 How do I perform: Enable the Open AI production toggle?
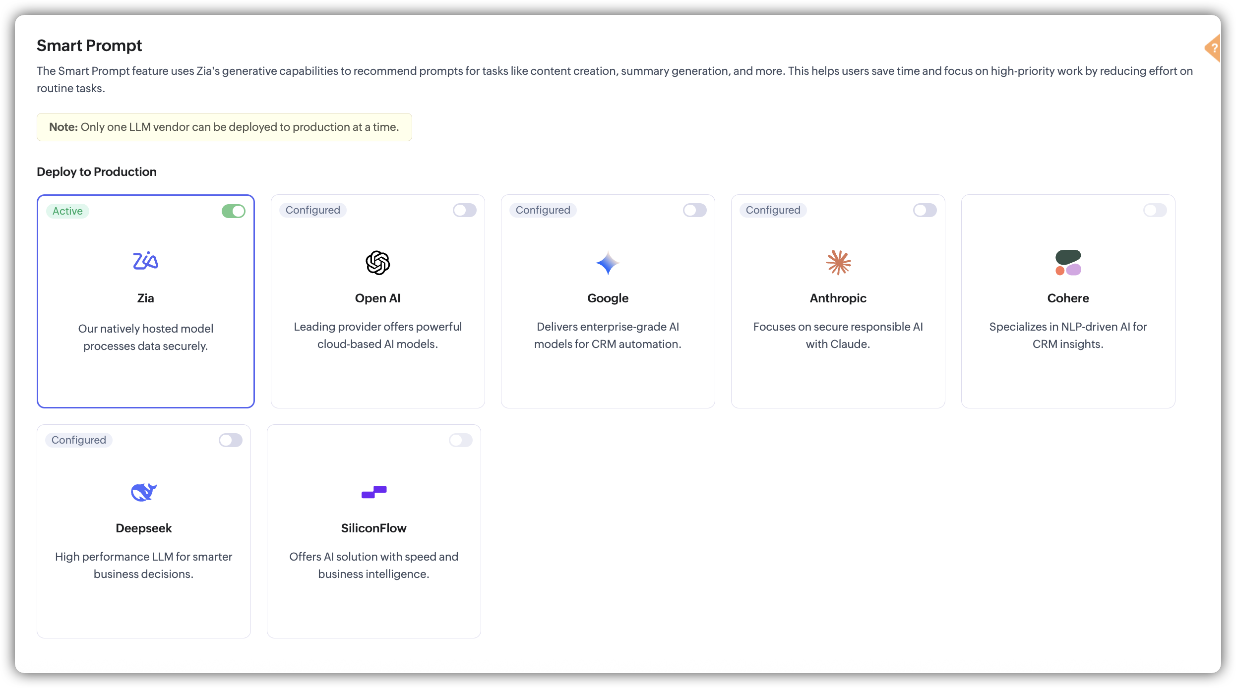(465, 210)
